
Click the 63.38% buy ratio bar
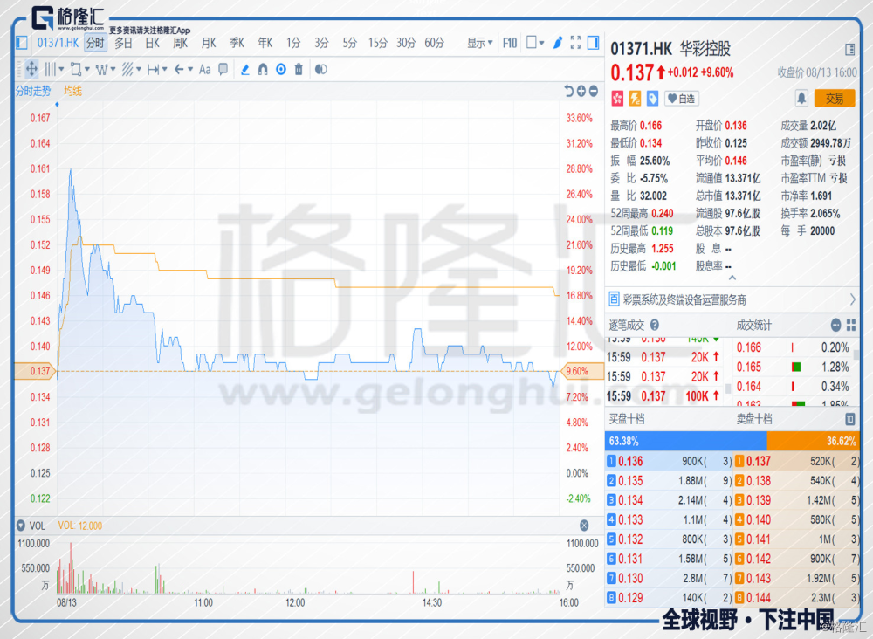click(686, 441)
